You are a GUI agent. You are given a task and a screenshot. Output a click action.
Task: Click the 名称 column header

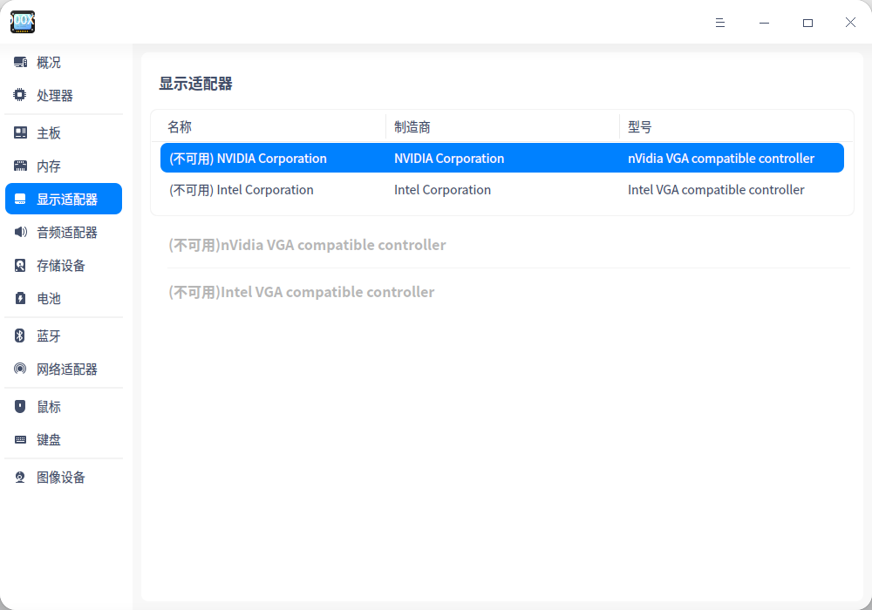point(180,127)
